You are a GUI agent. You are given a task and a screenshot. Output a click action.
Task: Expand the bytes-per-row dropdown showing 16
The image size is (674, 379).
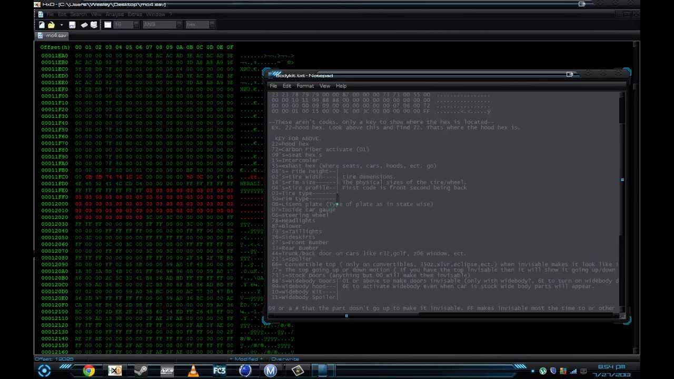click(x=136, y=25)
